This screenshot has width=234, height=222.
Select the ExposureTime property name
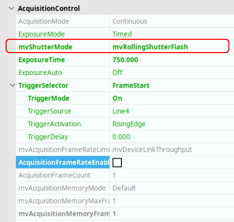point(41,60)
